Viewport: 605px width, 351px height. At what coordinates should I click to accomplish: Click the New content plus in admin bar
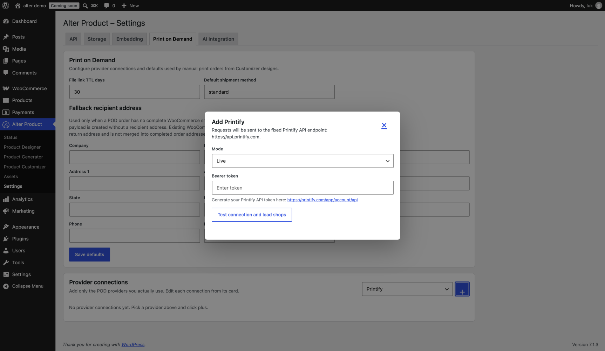[130, 6]
